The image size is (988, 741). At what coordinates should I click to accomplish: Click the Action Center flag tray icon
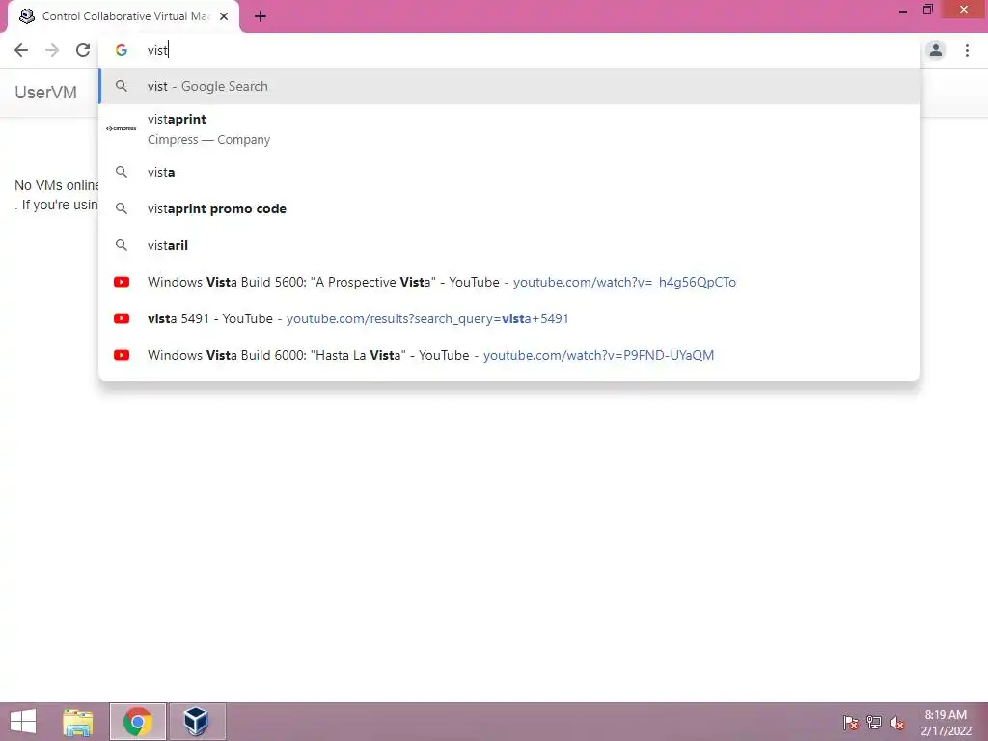[x=851, y=723]
